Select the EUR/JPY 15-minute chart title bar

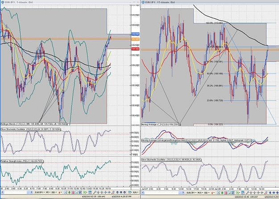[210, 2]
